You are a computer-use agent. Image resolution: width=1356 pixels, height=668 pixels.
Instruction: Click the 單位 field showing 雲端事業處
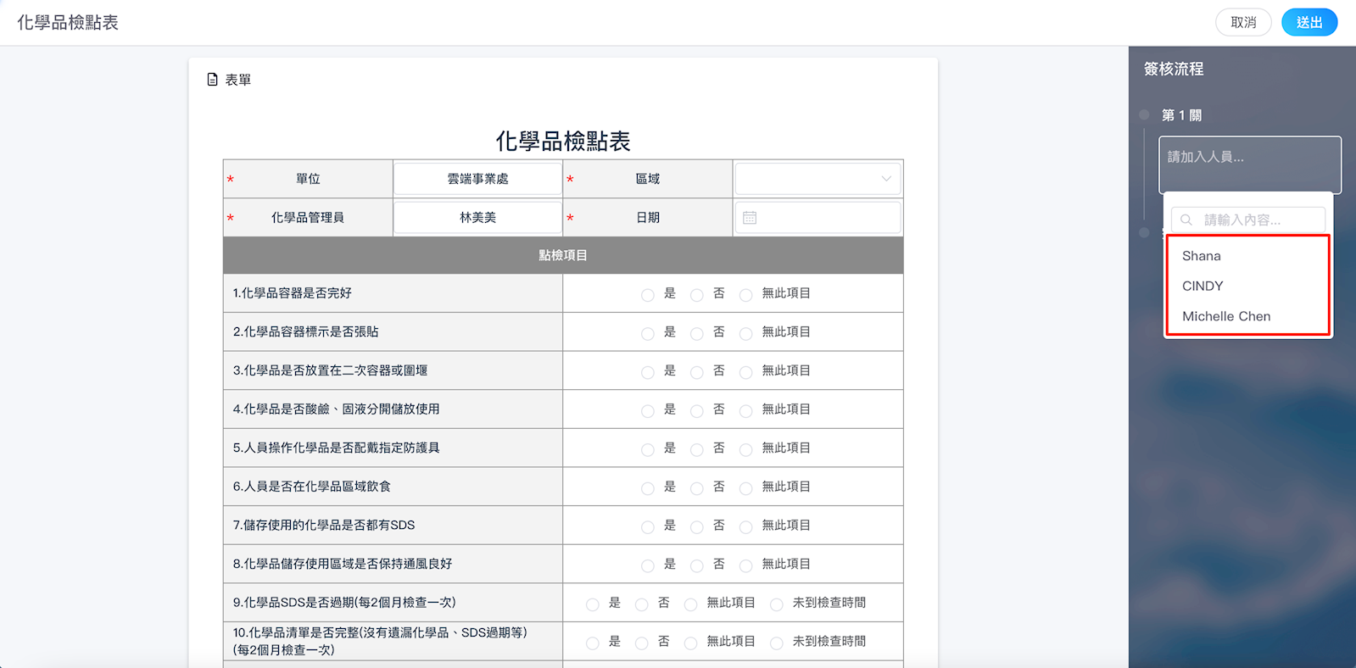477,179
